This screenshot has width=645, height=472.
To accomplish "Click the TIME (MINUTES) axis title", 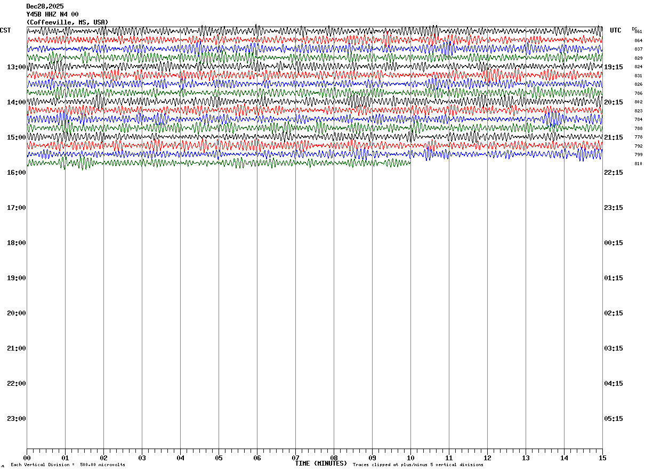I will (321, 463).
